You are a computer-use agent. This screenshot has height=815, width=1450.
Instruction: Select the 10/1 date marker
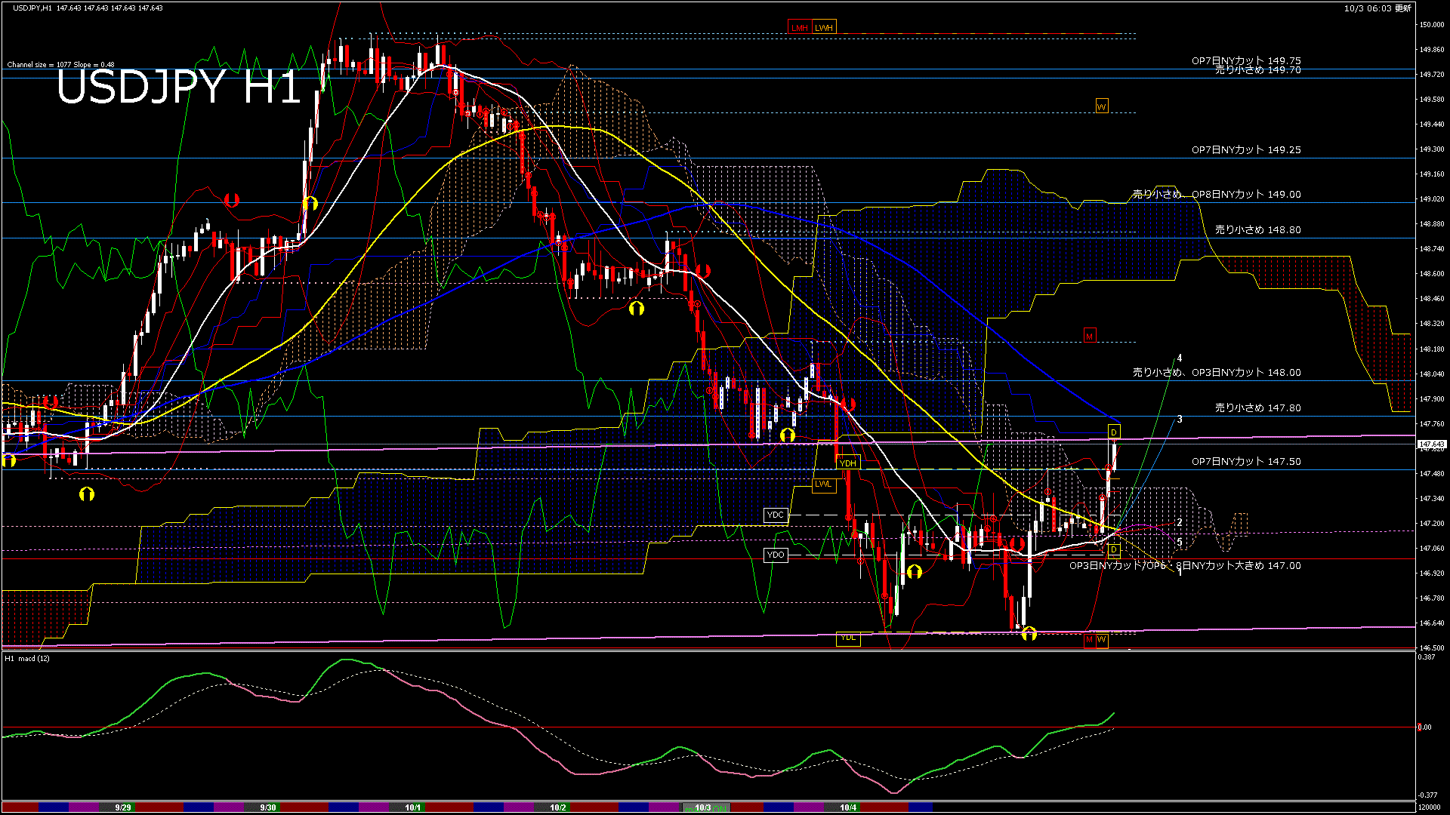click(413, 807)
